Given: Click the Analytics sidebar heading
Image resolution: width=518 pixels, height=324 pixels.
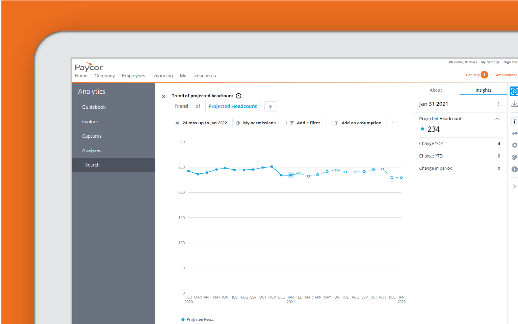Looking at the screenshot, I should point(91,91).
